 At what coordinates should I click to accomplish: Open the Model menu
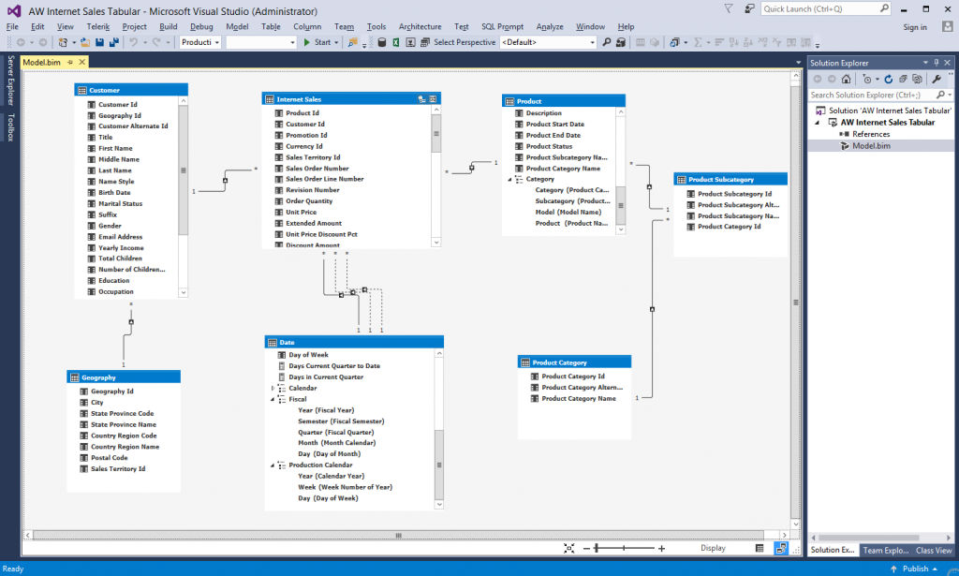point(237,26)
